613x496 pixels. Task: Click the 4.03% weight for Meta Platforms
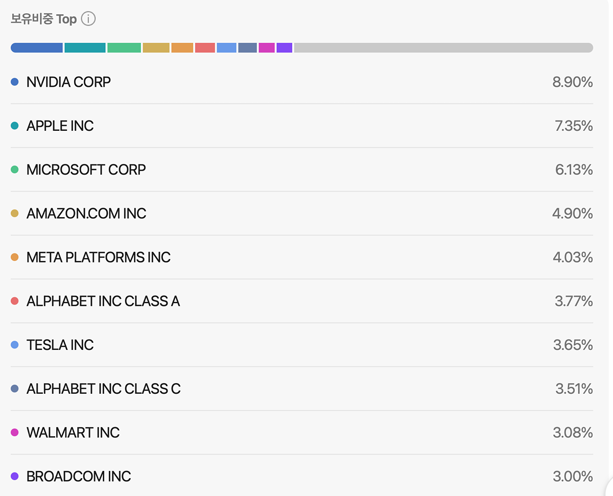coord(573,257)
